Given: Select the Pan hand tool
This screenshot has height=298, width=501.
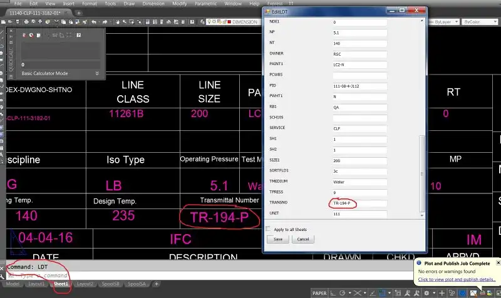Looking at the screenshot, I should pyautogui.click(x=118, y=22).
